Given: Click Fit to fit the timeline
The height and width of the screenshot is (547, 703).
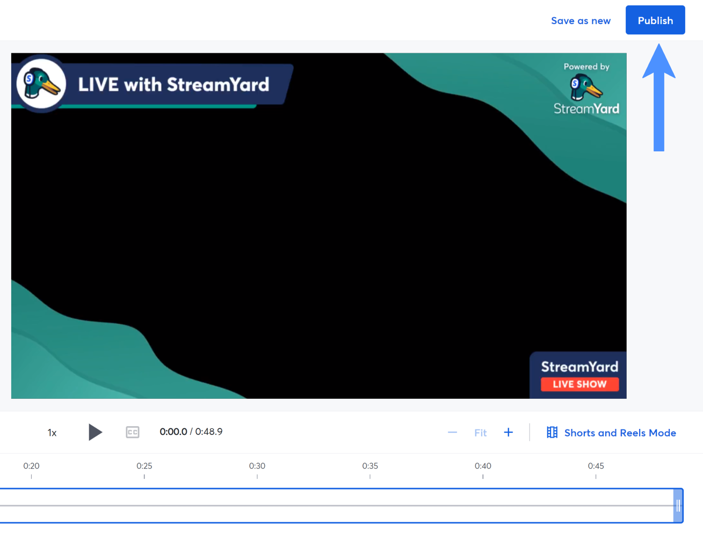Looking at the screenshot, I should point(481,433).
